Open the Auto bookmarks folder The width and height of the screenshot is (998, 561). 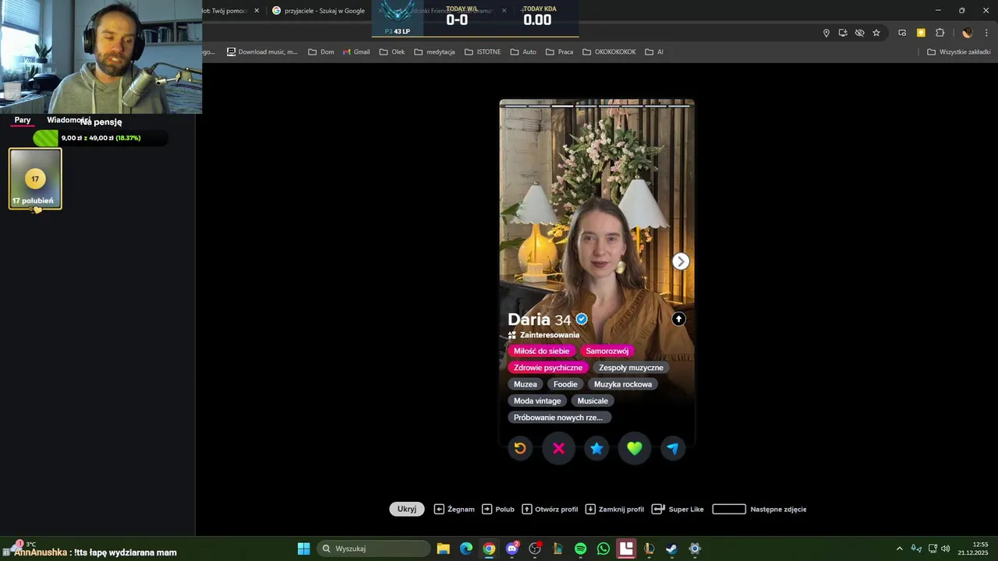coord(523,52)
